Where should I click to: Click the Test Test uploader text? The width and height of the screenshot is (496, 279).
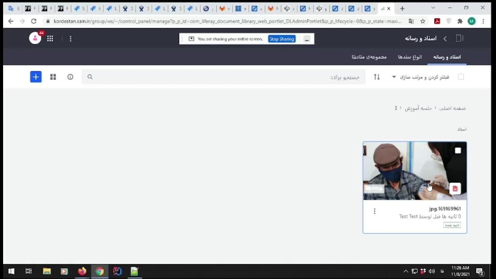(408, 217)
